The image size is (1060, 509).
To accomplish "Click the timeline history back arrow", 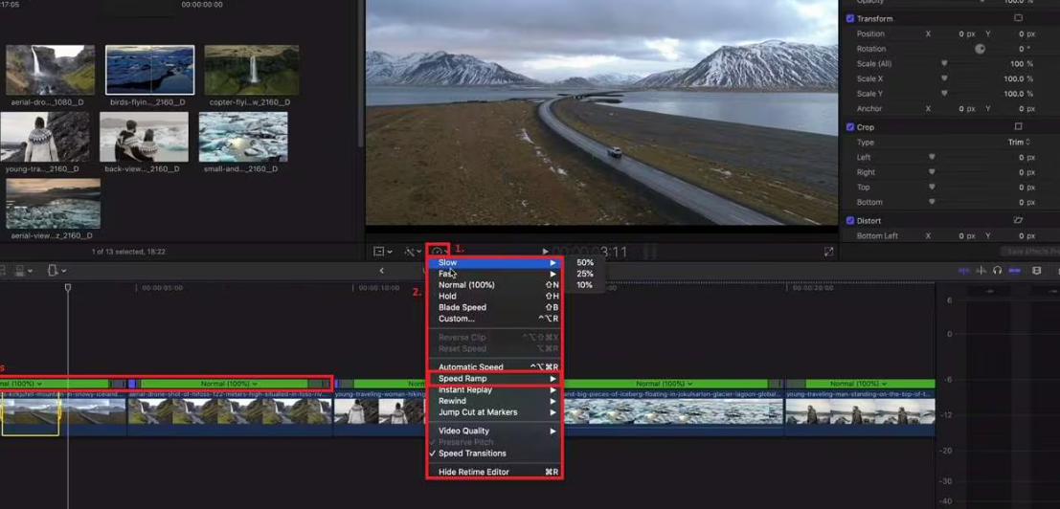I will (381, 270).
